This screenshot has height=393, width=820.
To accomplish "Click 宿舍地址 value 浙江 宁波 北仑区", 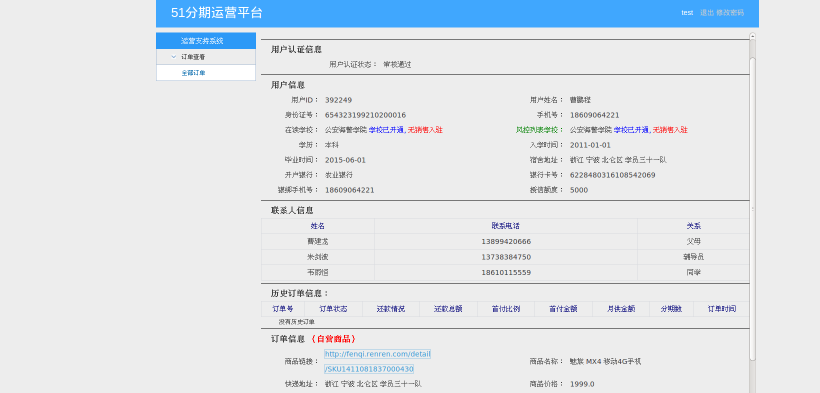I will (596, 160).
